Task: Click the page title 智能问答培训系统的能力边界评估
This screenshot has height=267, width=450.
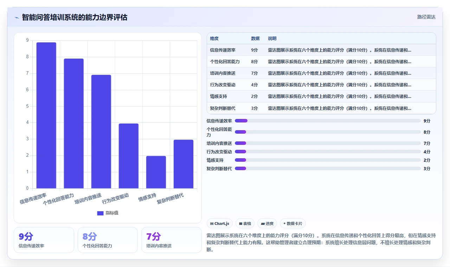Action: [x=75, y=17]
